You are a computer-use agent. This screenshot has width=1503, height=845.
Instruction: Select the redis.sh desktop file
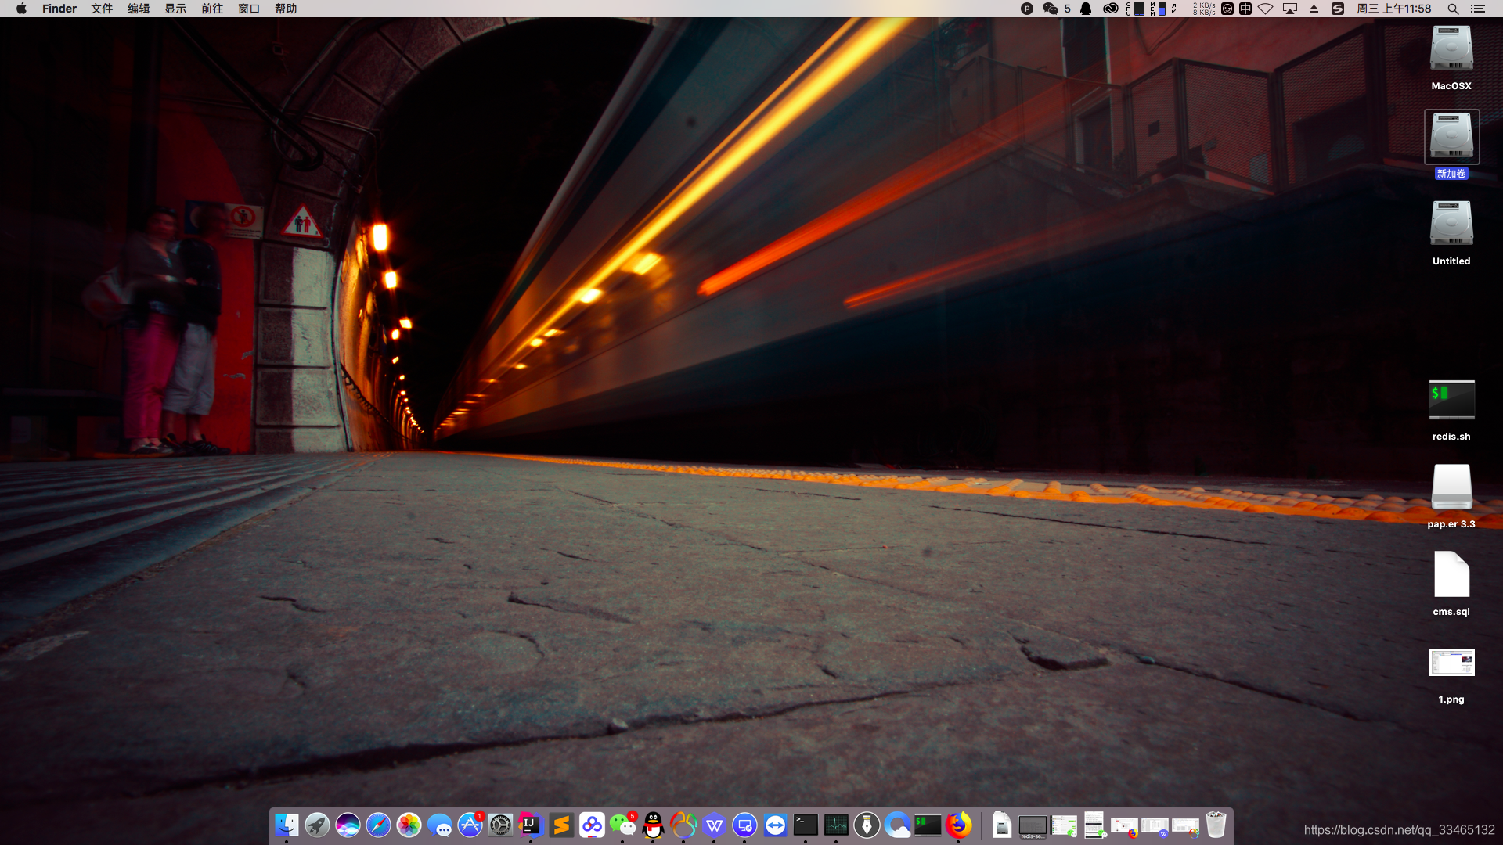click(1451, 401)
